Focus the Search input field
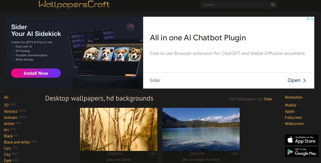Image resolution: width=321 pixels, height=163 pixels. [x=236, y=5]
